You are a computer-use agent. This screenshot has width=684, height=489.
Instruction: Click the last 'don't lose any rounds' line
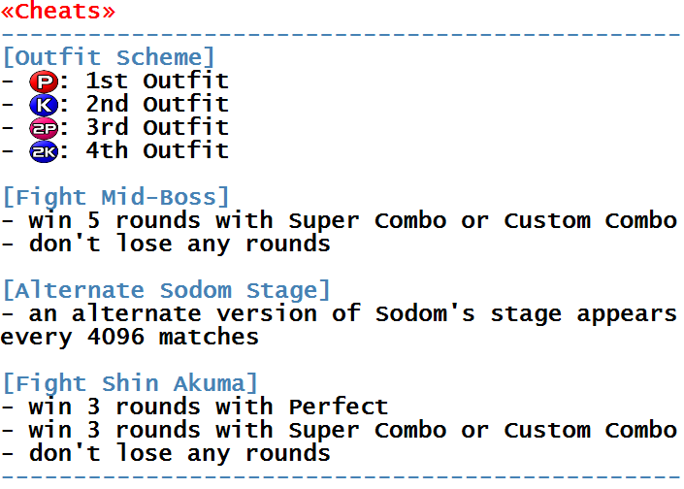[166, 454]
